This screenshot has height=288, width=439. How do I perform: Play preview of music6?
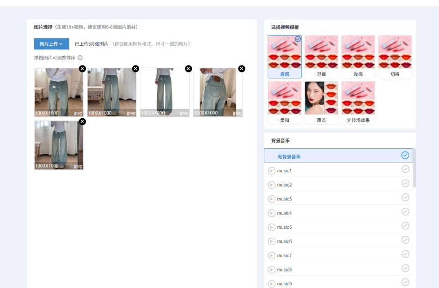271,241
